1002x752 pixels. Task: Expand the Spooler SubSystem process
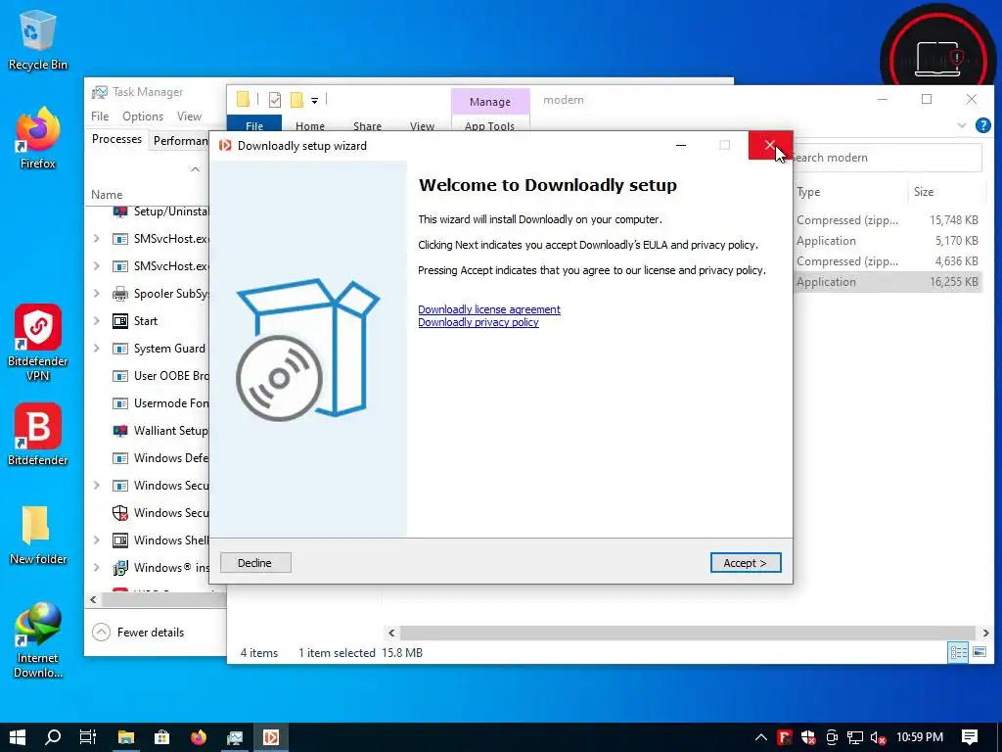[x=97, y=294]
